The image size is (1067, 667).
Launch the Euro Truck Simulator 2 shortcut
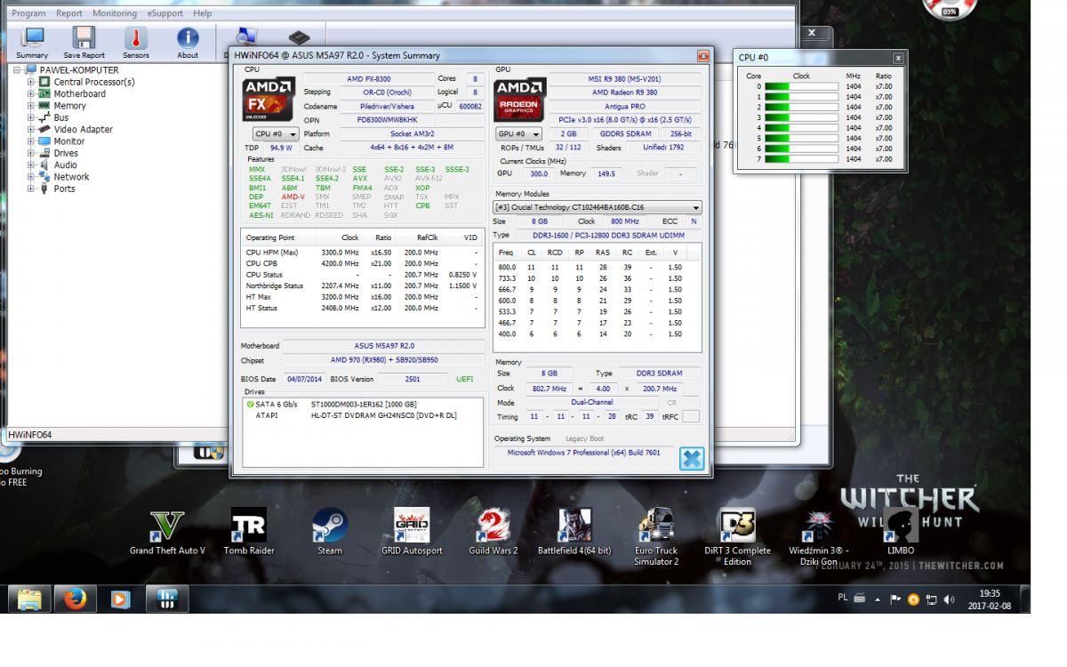point(656,526)
